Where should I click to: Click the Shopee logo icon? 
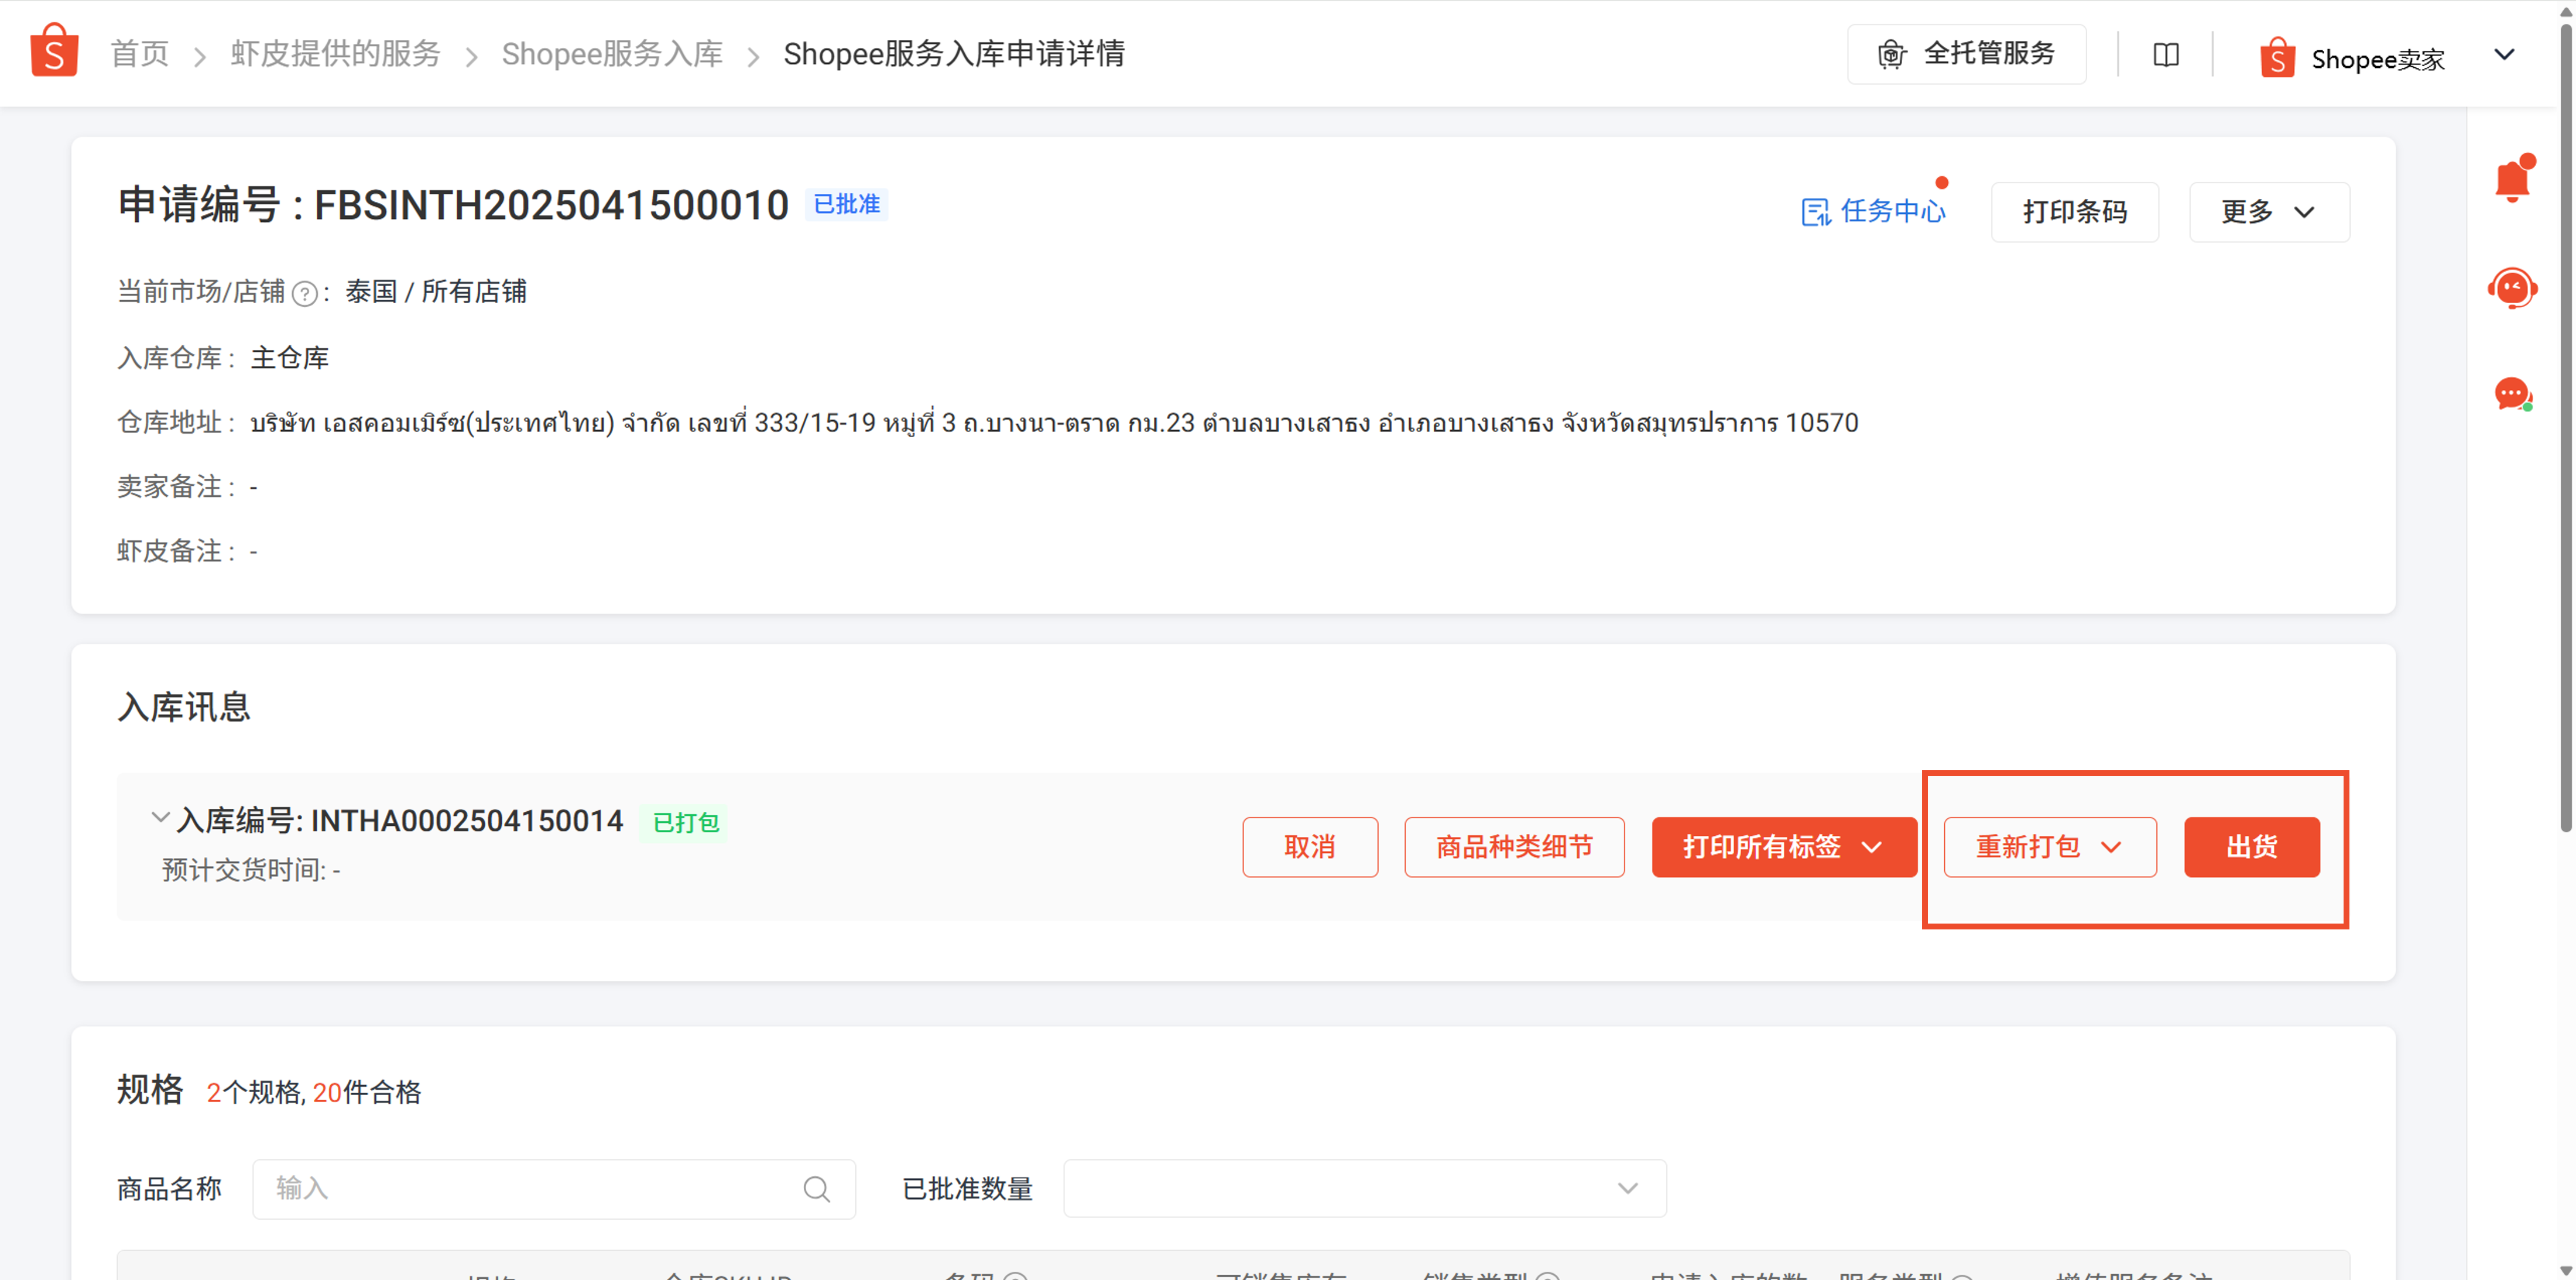click(54, 51)
